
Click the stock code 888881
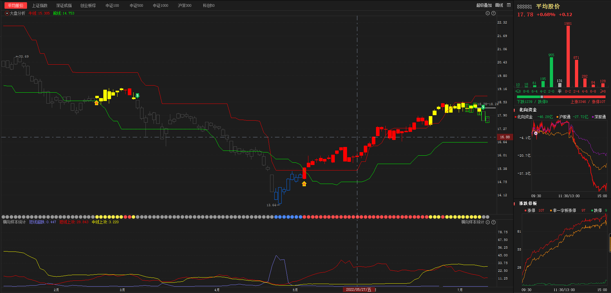pos(524,6)
